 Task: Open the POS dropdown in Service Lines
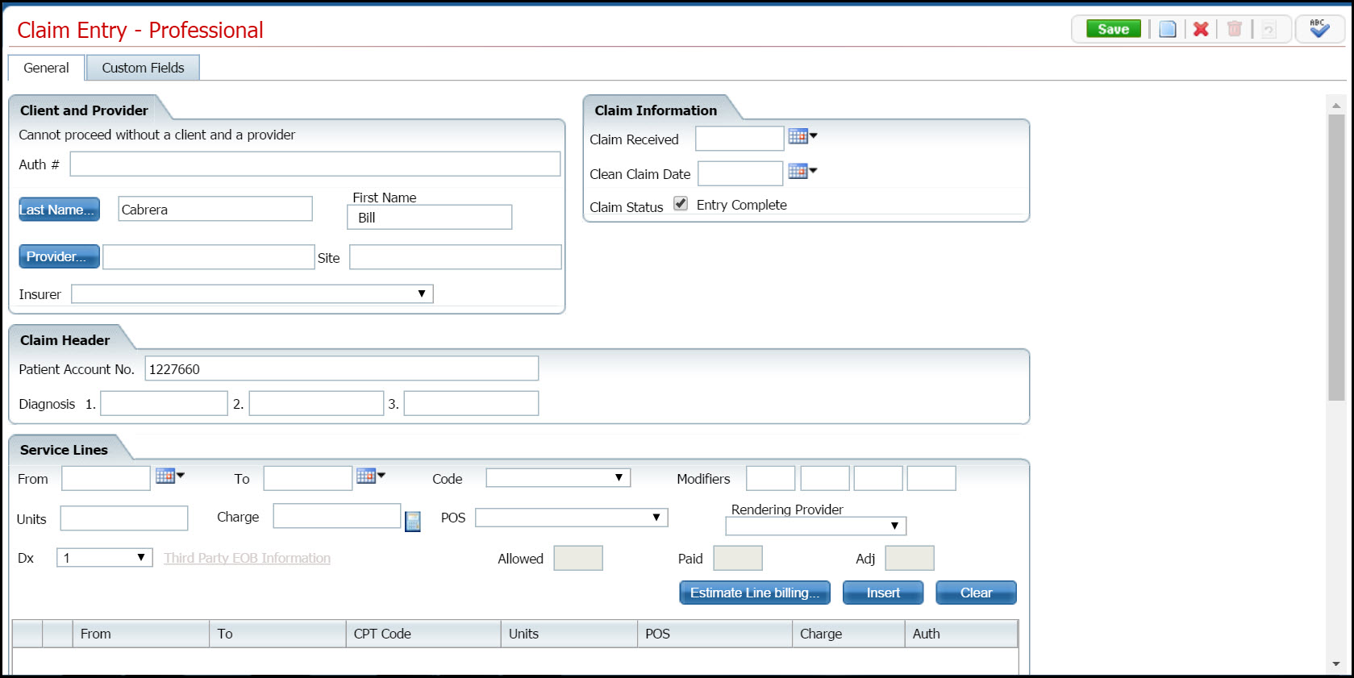pyautogui.click(x=656, y=518)
